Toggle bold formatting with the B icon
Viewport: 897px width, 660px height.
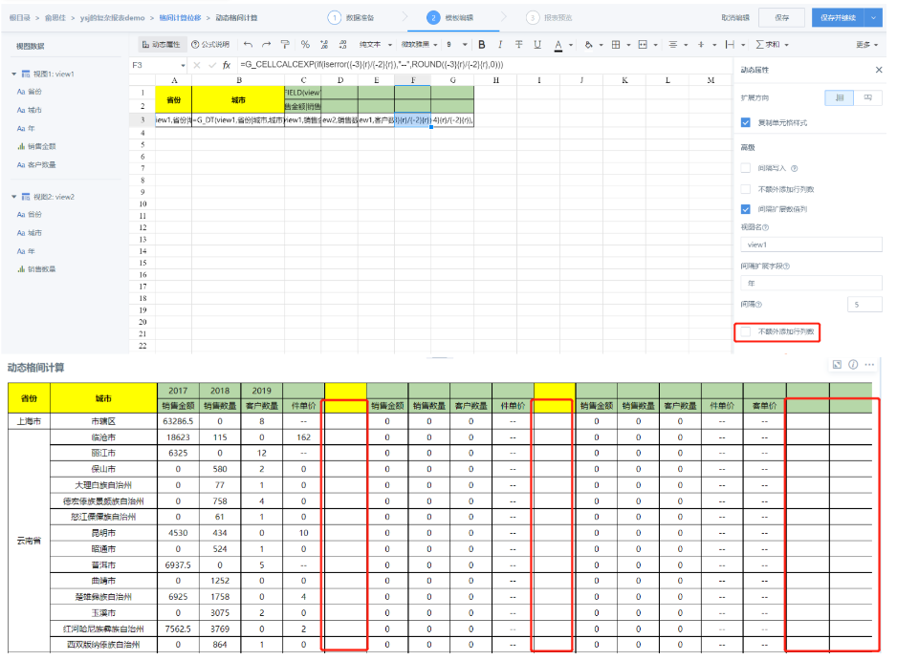(x=482, y=45)
